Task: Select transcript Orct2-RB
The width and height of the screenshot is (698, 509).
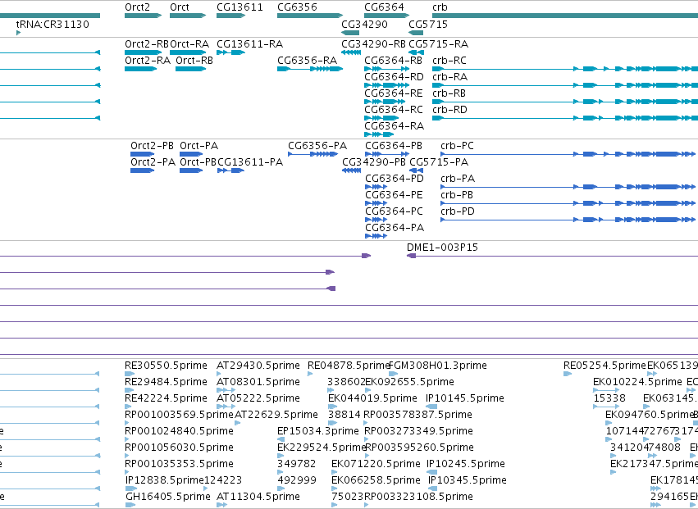Action: (x=147, y=44)
